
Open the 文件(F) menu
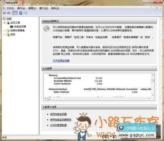(10, 8)
